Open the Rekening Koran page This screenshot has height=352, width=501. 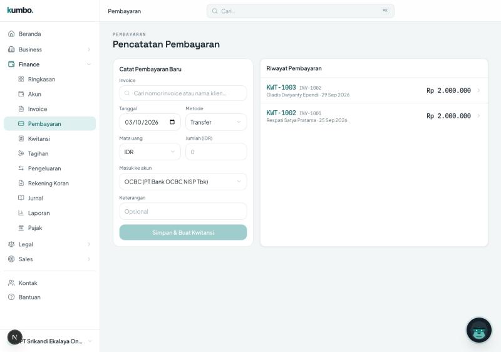[x=50, y=183]
